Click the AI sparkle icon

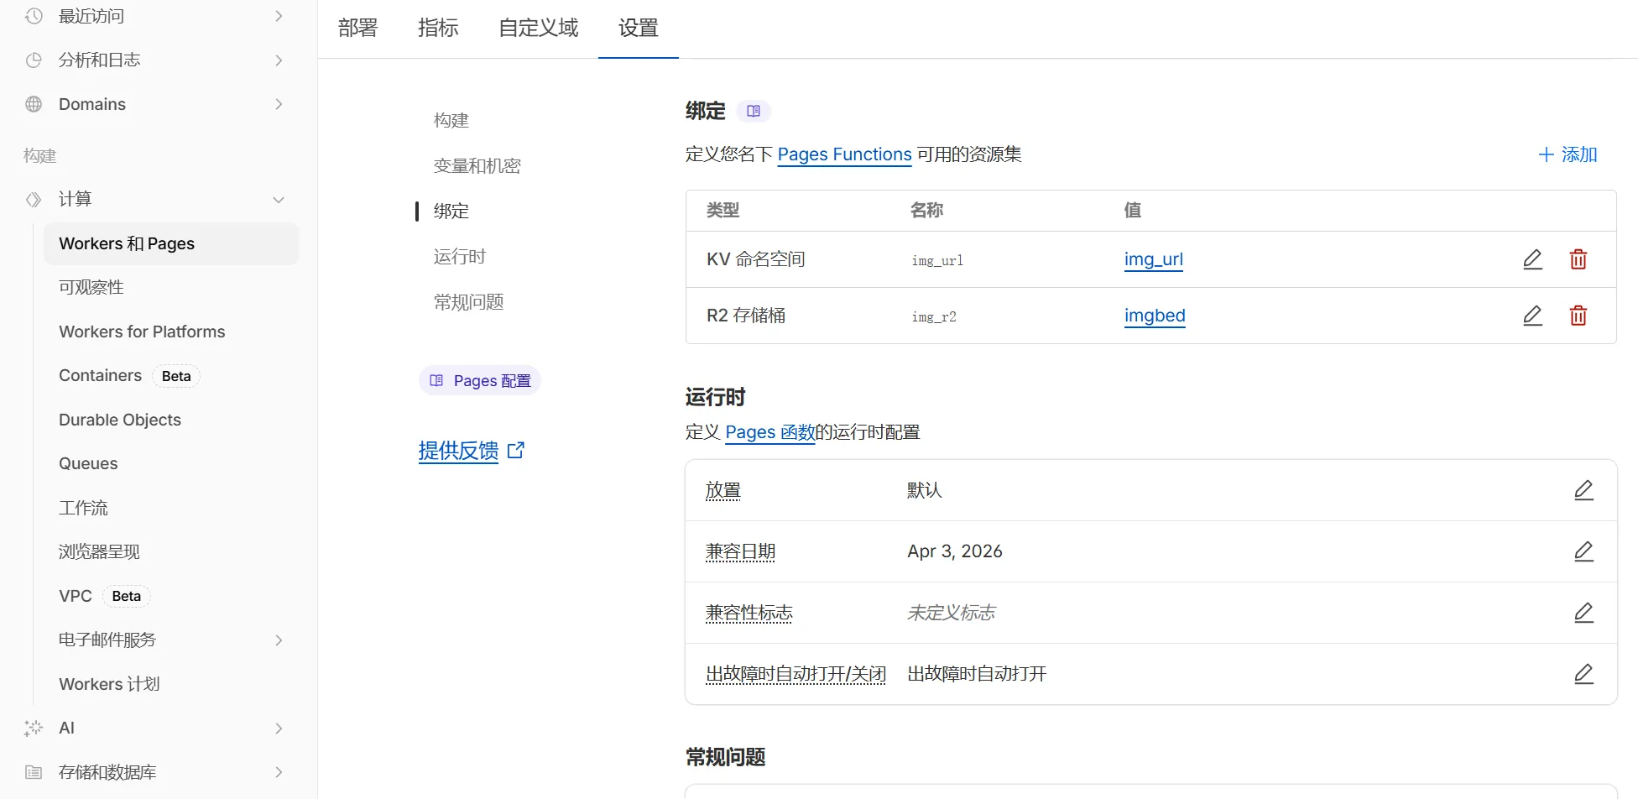(x=34, y=728)
